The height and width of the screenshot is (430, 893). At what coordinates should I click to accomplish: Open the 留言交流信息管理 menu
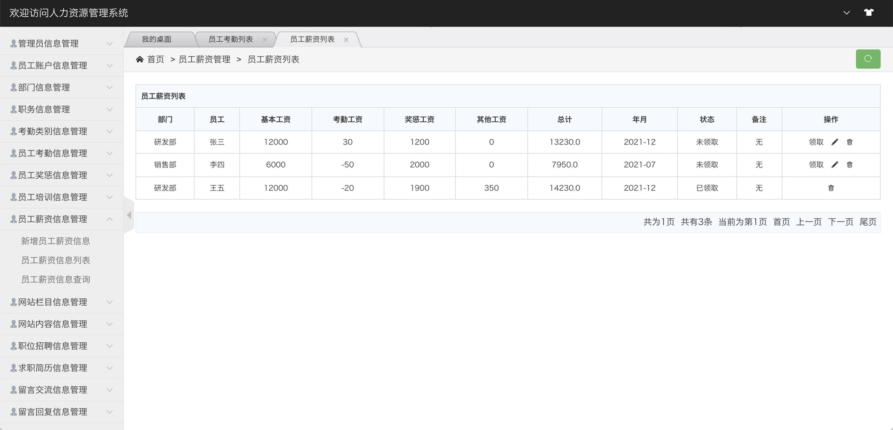(x=61, y=390)
